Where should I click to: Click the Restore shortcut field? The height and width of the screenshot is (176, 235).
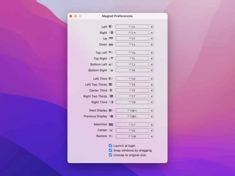132,136
